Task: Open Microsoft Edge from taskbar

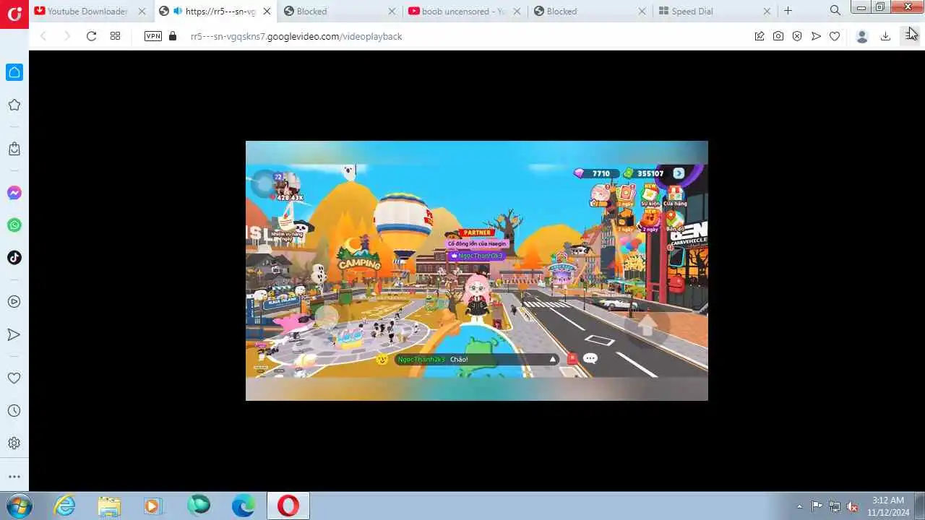Action: coord(244,506)
